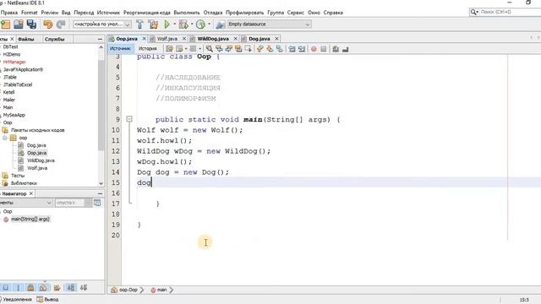Open the Справка menu
This screenshot has height=304, width=541.
333,13
